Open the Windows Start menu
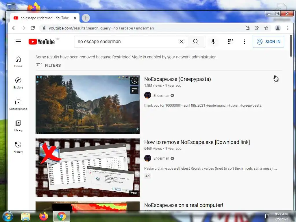The width and height of the screenshot is (296, 222). coord(7,216)
